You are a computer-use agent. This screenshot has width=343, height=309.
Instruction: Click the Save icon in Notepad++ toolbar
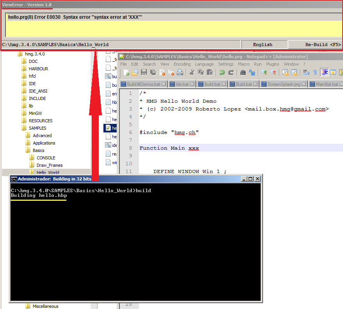point(144,72)
